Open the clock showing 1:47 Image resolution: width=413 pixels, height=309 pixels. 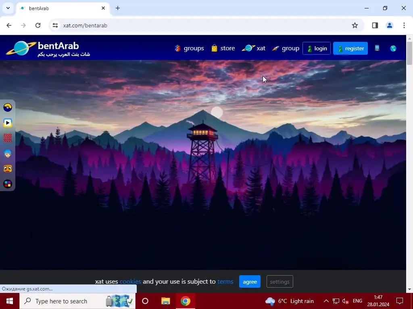tap(378, 301)
